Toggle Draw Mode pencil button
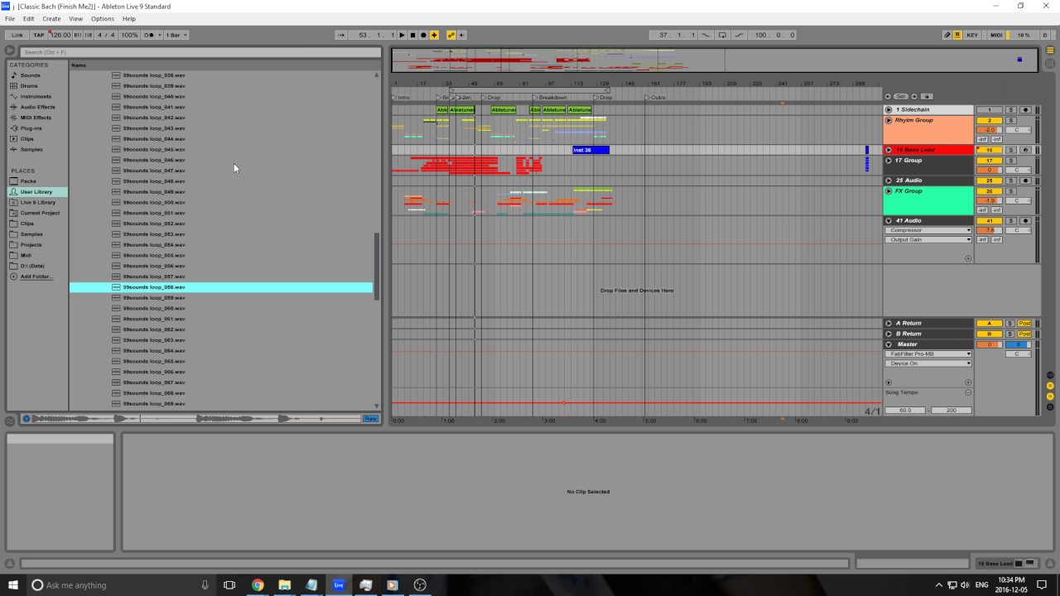Image resolution: width=1060 pixels, height=596 pixels. (x=948, y=35)
